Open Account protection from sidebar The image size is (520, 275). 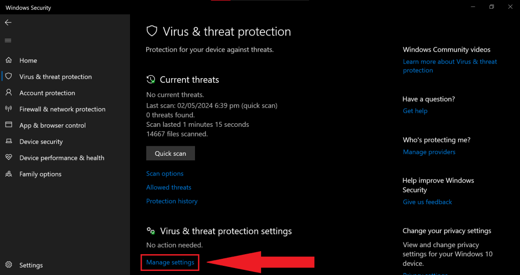point(47,93)
